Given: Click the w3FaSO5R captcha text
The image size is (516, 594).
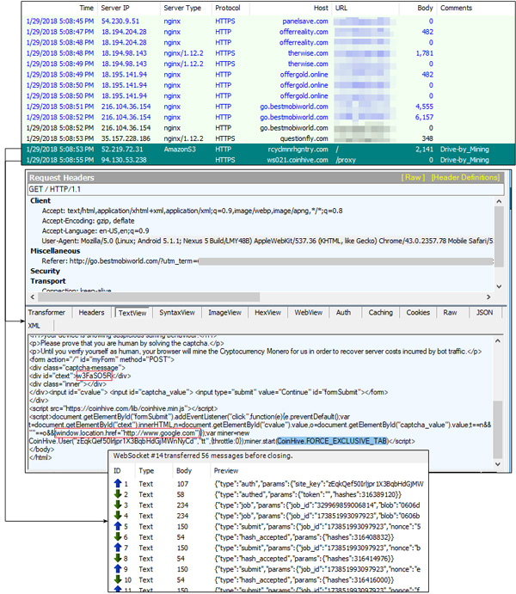Looking at the screenshot, I should tap(94, 376).
